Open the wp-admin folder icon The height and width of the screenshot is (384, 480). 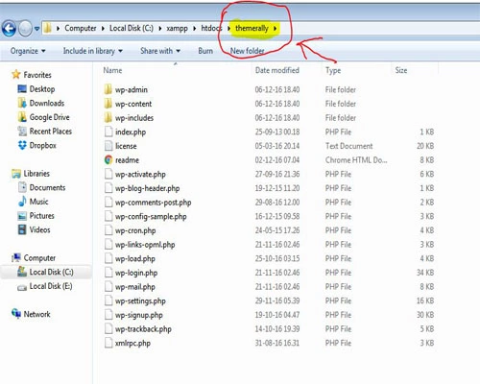point(108,89)
